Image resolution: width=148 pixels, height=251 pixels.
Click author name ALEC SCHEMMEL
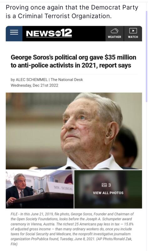(32, 80)
